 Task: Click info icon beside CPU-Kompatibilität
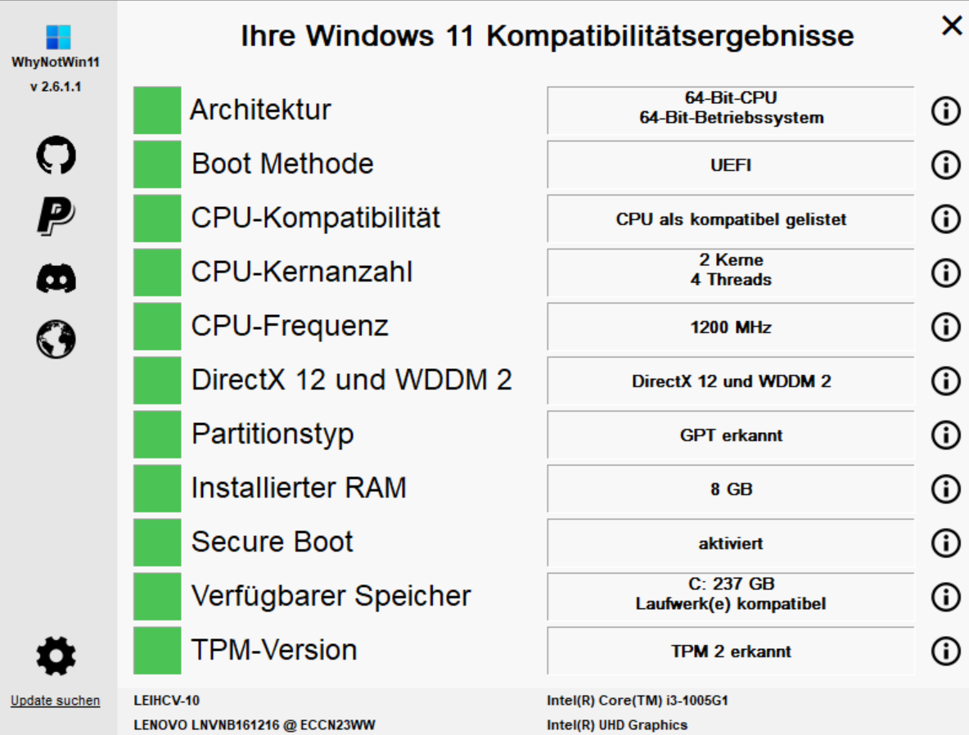click(945, 219)
